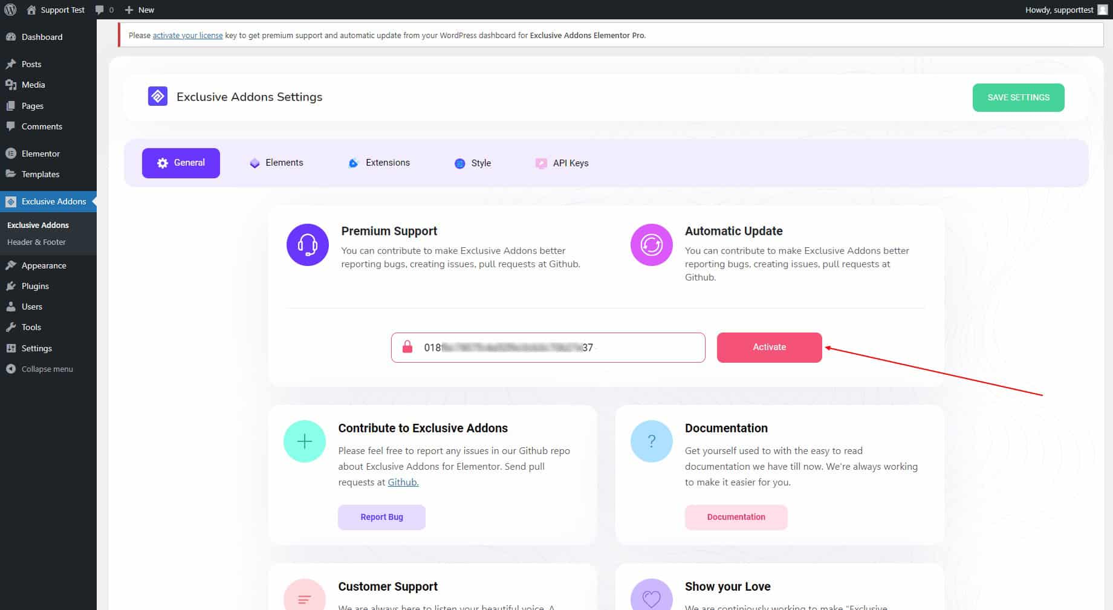
Task: Click the license key input field
Action: tap(548, 348)
